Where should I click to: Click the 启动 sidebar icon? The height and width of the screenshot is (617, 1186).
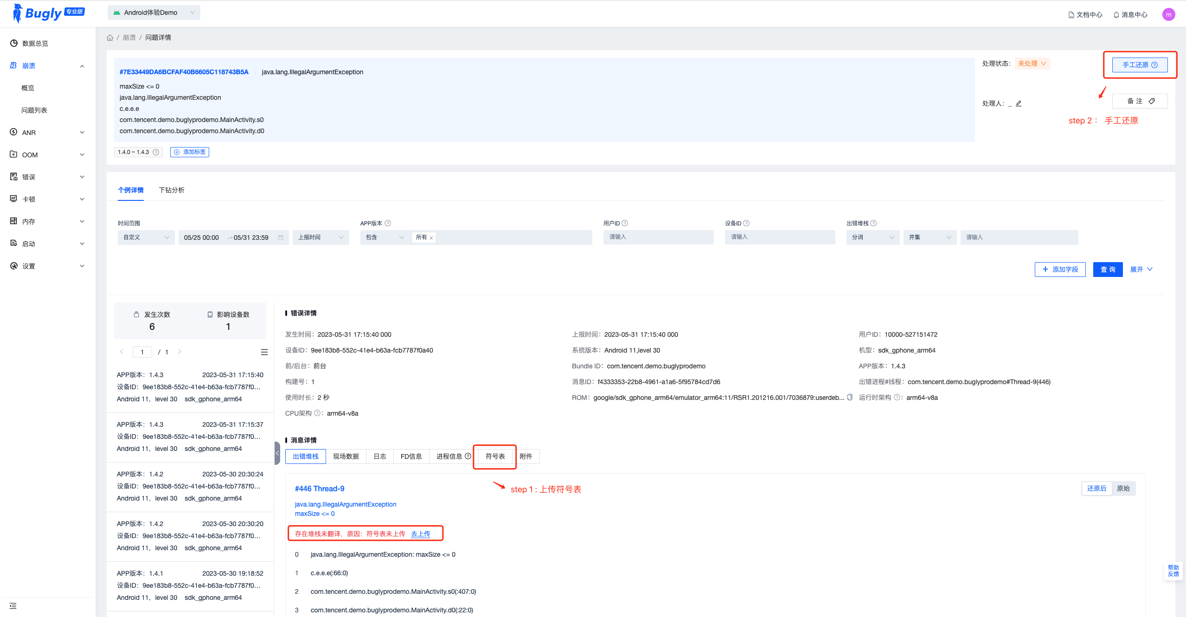pyautogui.click(x=14, y=244)
